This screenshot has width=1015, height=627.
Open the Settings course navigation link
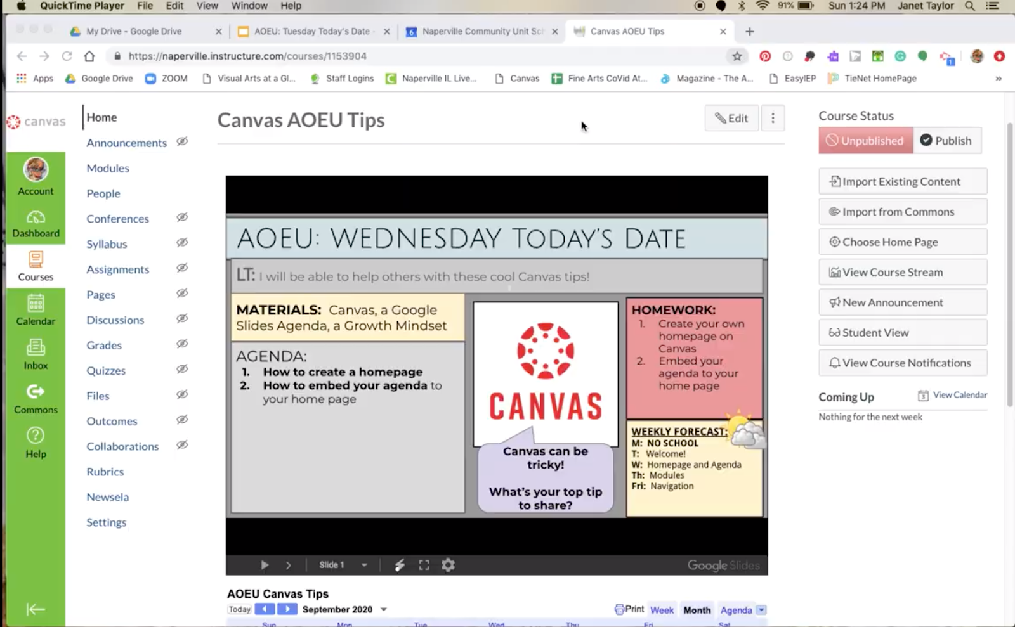coord(107,522)
